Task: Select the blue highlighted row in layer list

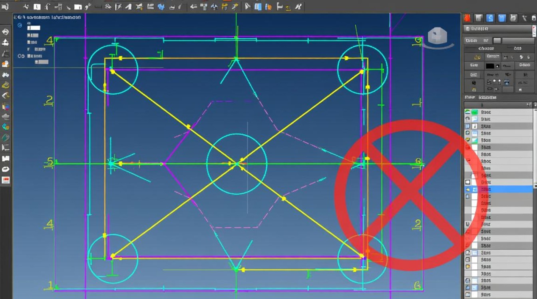Action: (498, 189)
